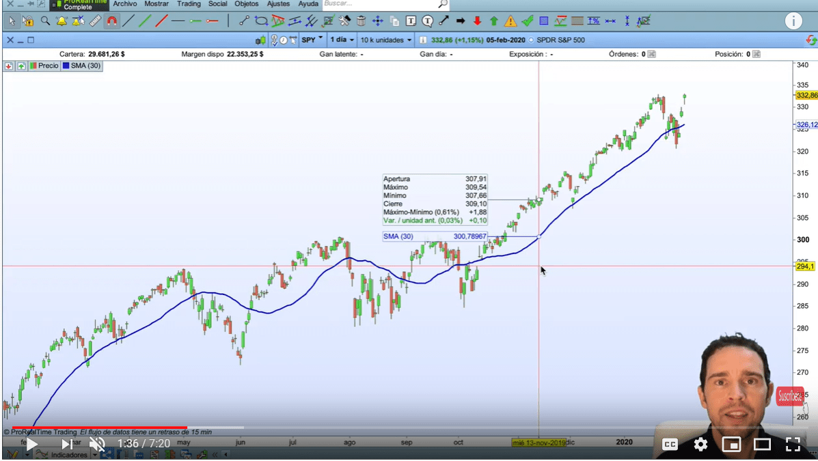Choose the percentage measurement tool

pos(594,21)
